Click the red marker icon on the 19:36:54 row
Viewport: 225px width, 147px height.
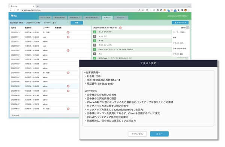point(68,86)
